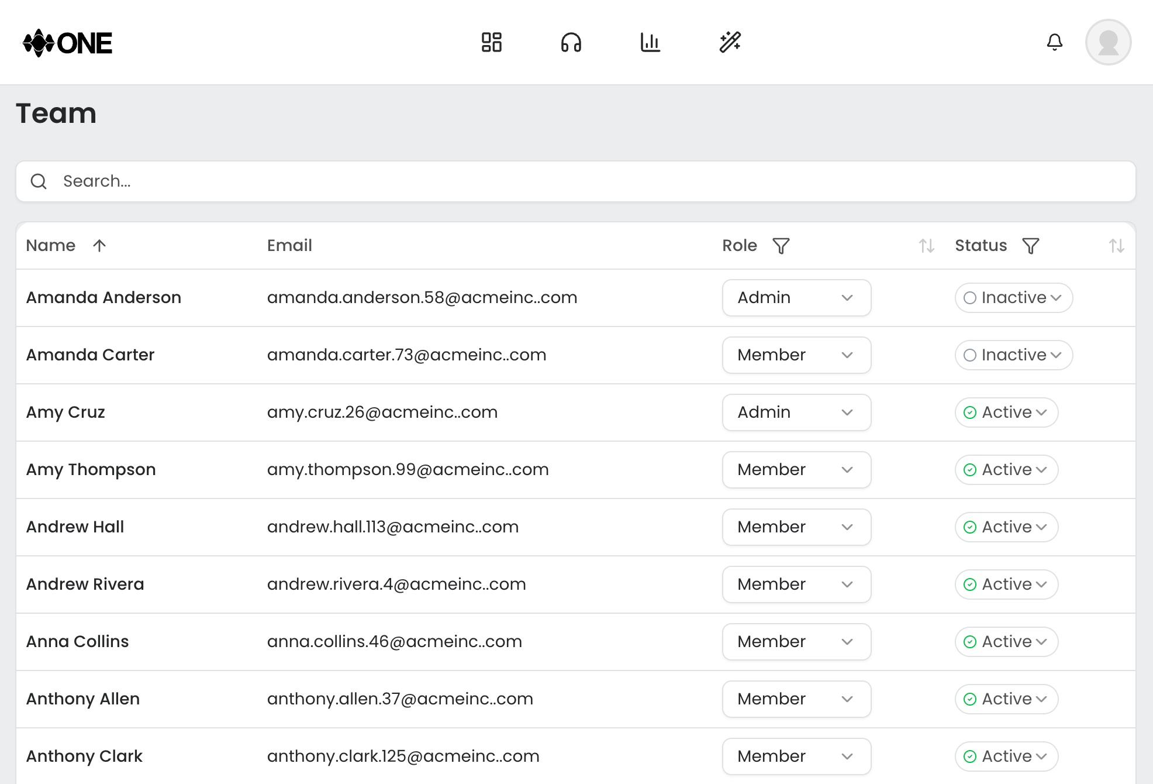Screen dimensions: 1153x784
Task: Open notifications bell
Action: click(x=1054, y=42)
